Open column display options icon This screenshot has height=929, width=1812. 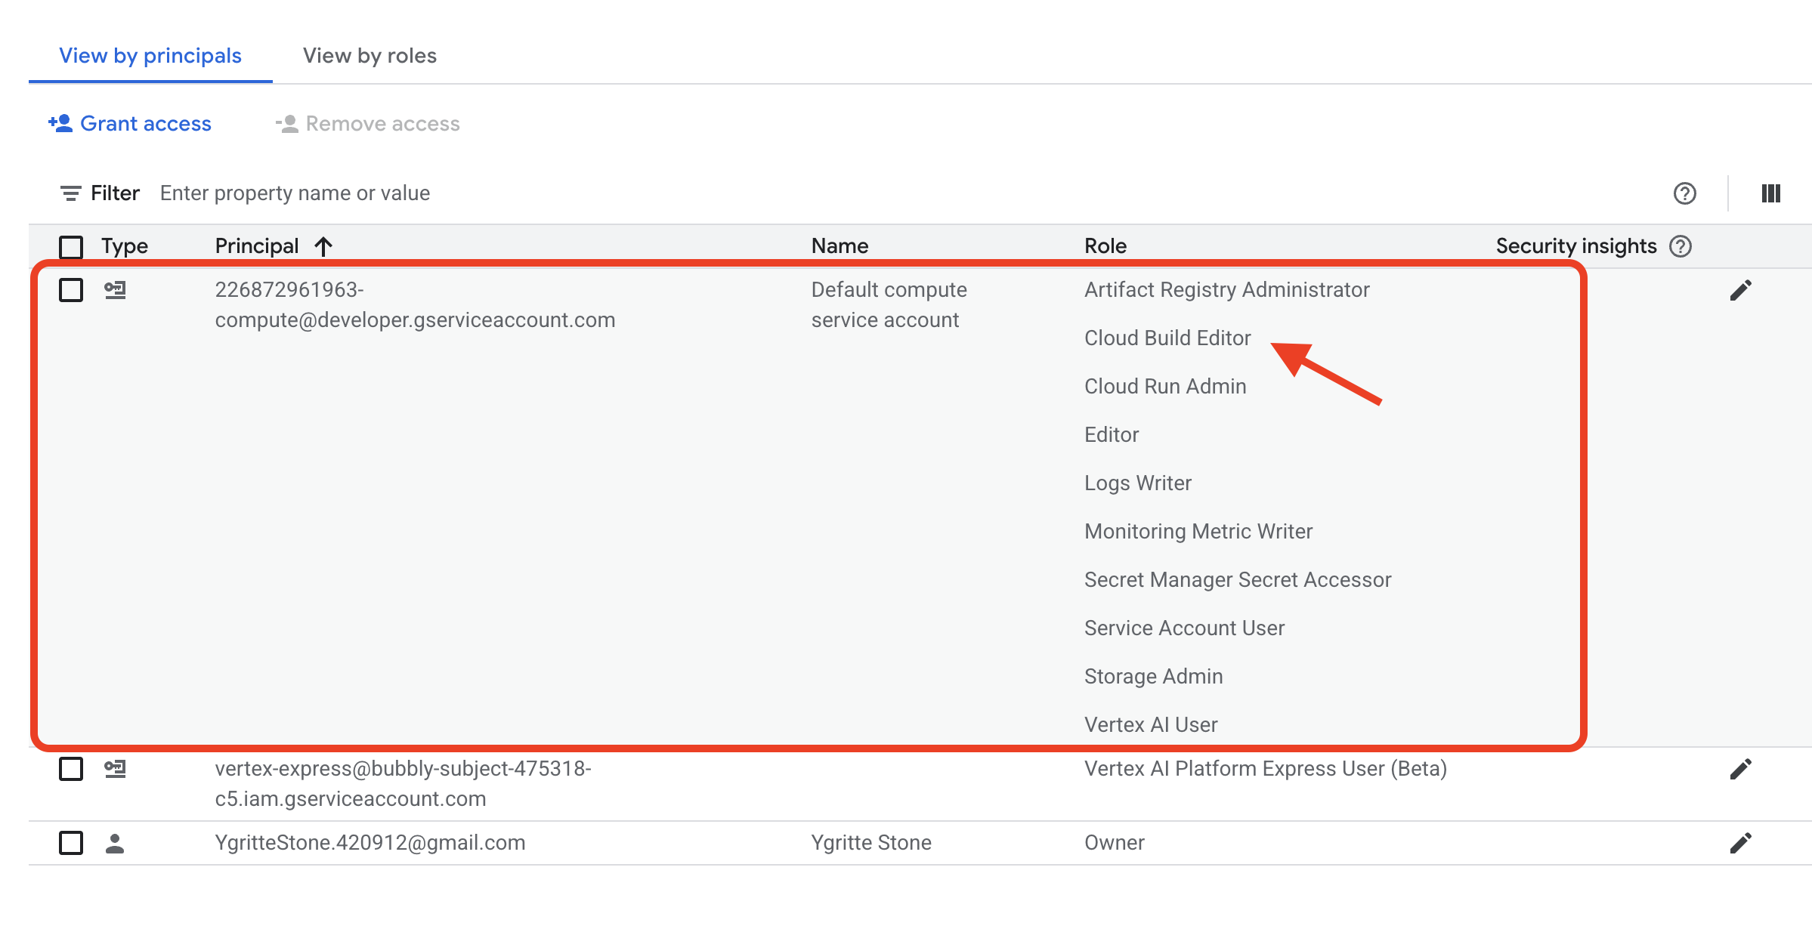click(x=1770, y=193)
